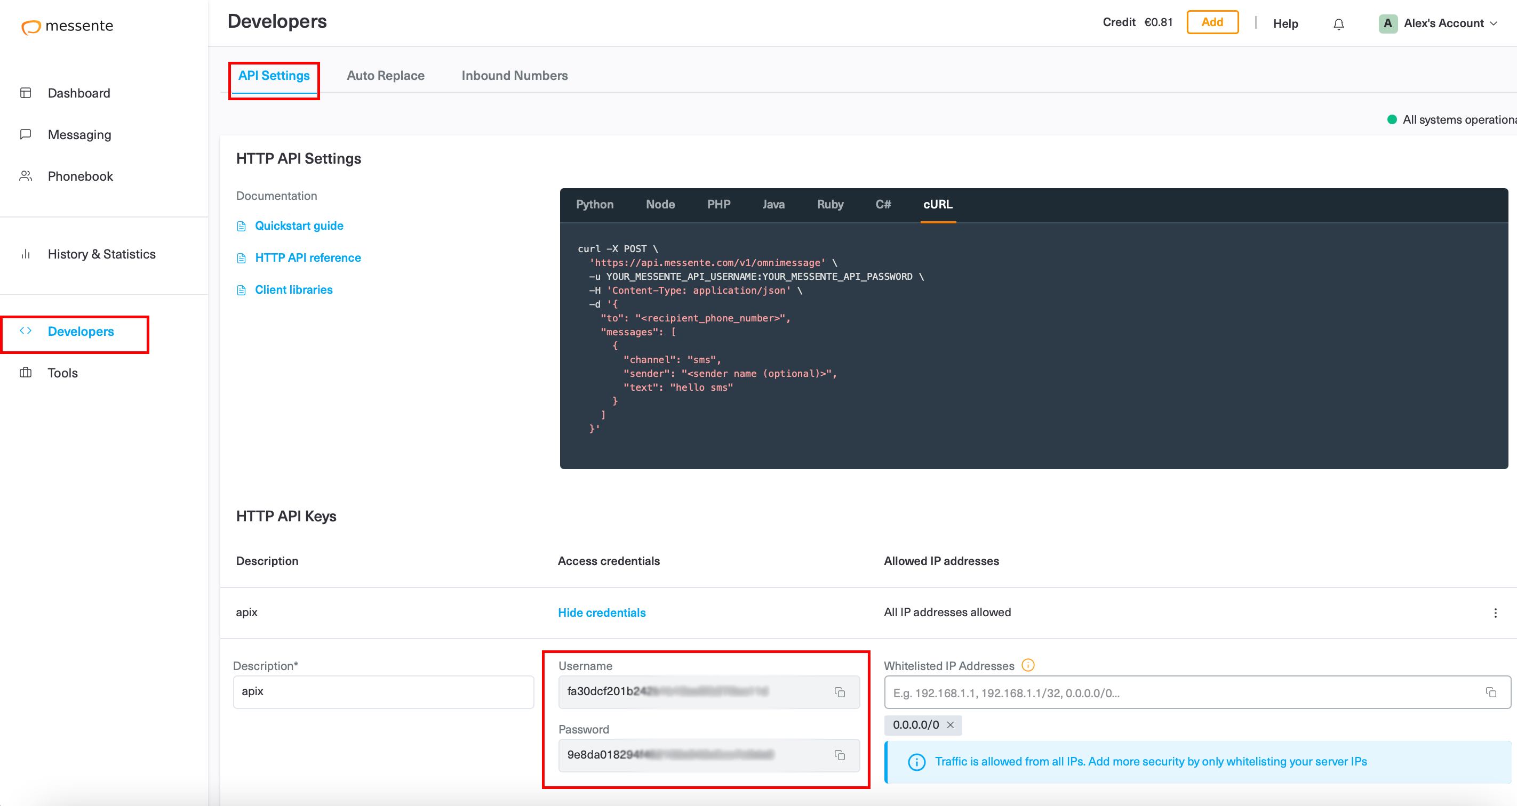The width and height of the screenshot is (1517, 806).
Task: Select Developers in the sidebar
Action: [81, 331]
